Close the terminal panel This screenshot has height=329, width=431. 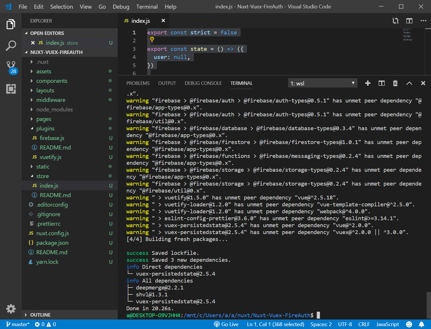[423, 83]
